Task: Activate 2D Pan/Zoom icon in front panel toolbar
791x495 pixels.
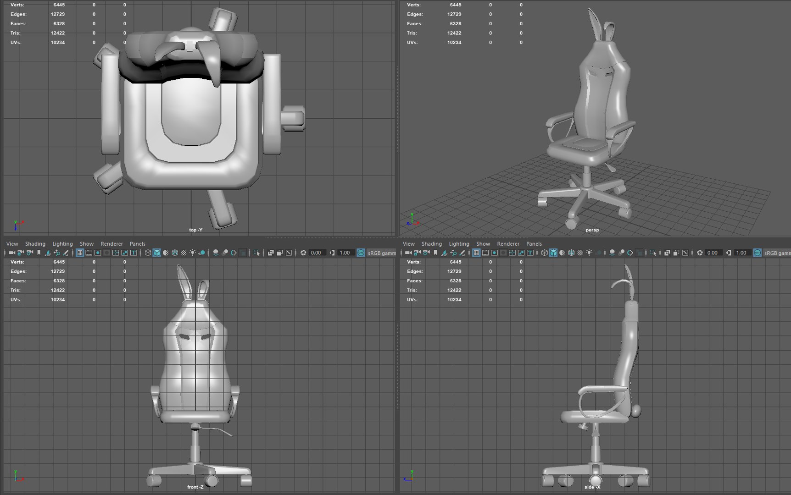Action: [x=57, y=253]
